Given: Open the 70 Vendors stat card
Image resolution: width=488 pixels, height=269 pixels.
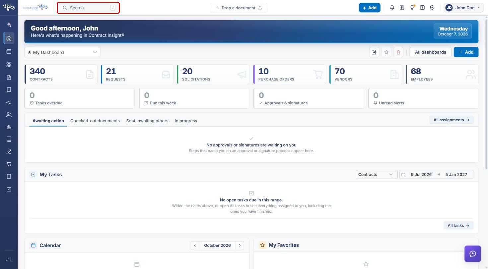Looking at the screenshot, I should (366, 74).
